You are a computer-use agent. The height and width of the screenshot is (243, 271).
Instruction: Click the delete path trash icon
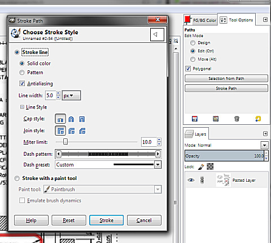tap(237, 119)
